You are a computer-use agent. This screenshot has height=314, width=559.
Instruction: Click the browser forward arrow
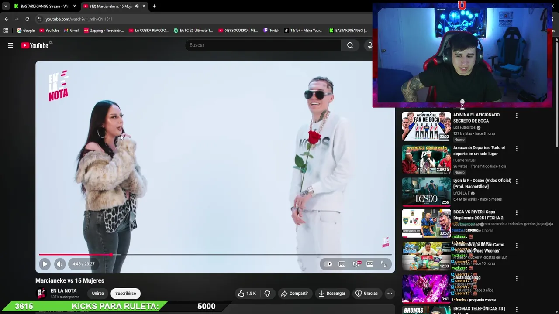click(17, 19)
